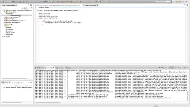Click Remove All Terminated Launches in the Console toolbar

coord(162,68)
